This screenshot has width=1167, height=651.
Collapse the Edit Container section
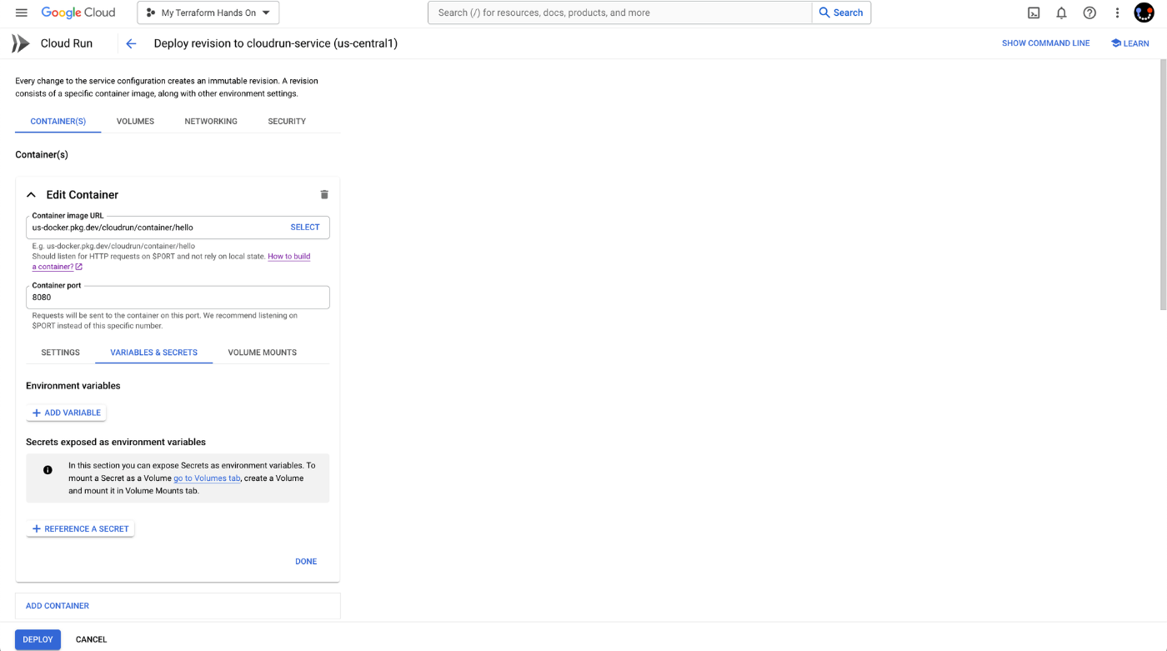tap(31, 194)
